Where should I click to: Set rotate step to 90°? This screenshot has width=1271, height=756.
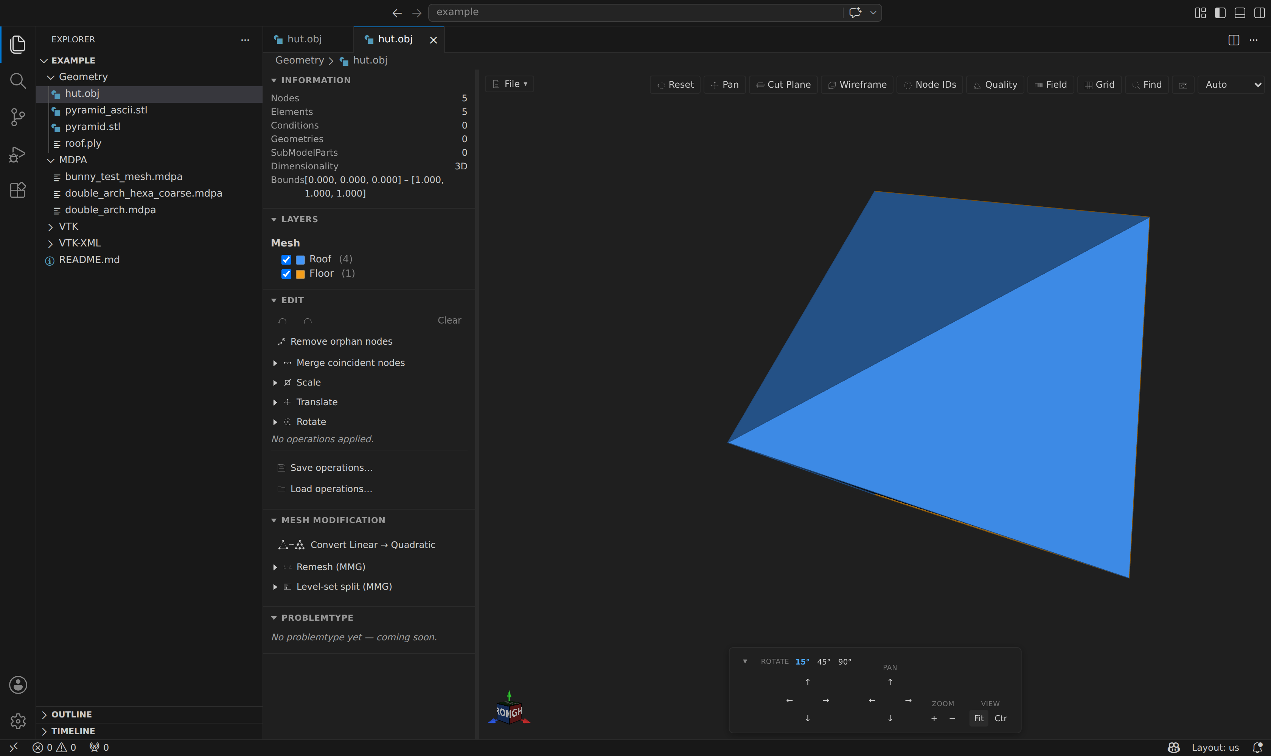coord(845,662)
